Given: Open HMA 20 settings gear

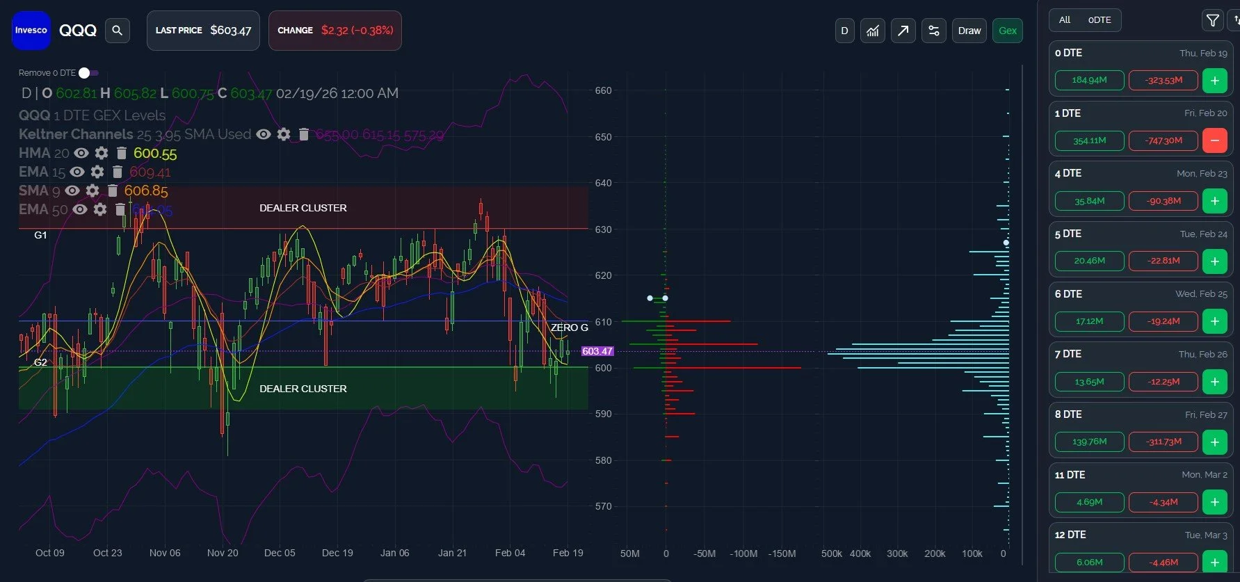Looking at the screenshot, I should (x=102, y=153).
